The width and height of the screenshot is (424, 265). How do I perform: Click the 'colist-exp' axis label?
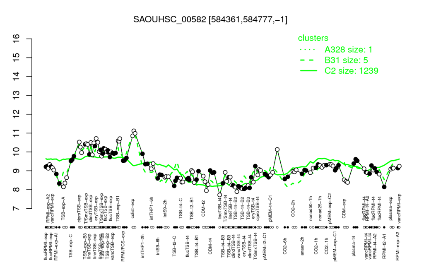point(132,208)
